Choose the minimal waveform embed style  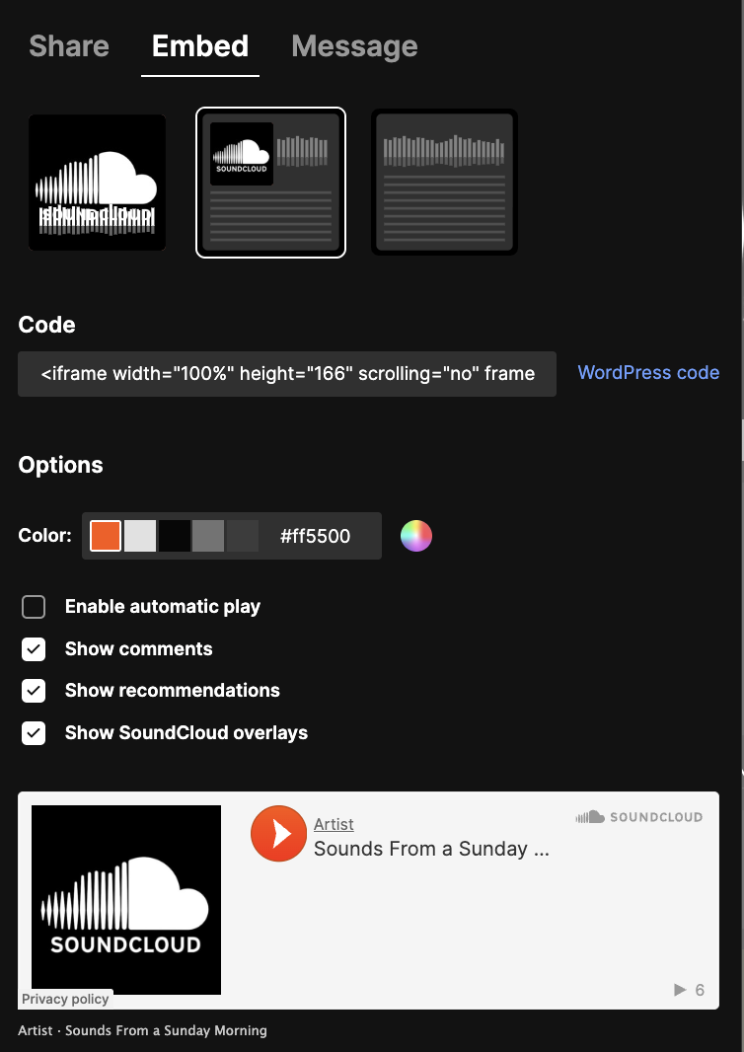click(x=443, y=182)
